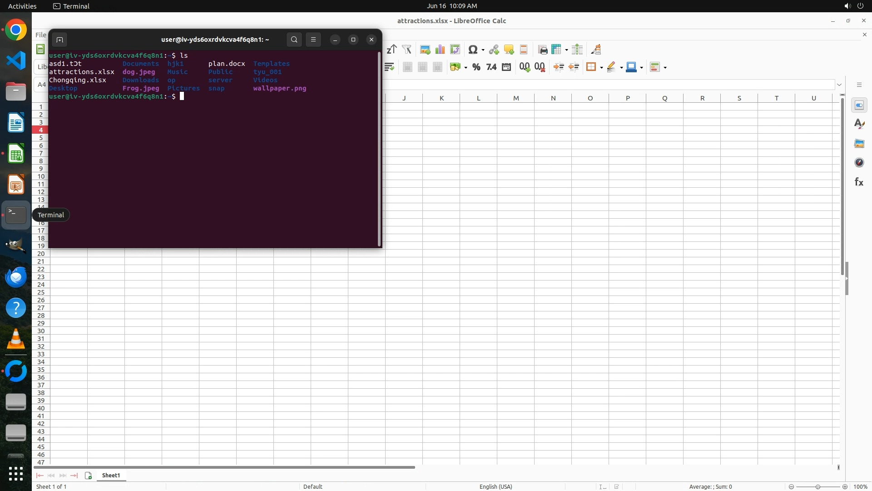Open the Navigator compass in the sidebar
The width and height of the screenshot is (872, 491).
(859, 162)
